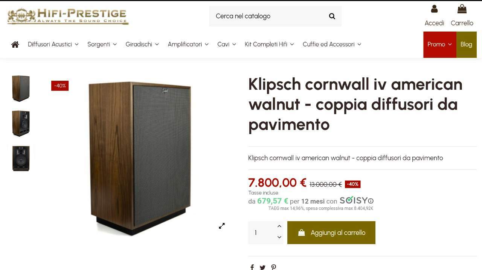Decrease quantity with down arrow
The image size is (482, 270).
[279, 237]
